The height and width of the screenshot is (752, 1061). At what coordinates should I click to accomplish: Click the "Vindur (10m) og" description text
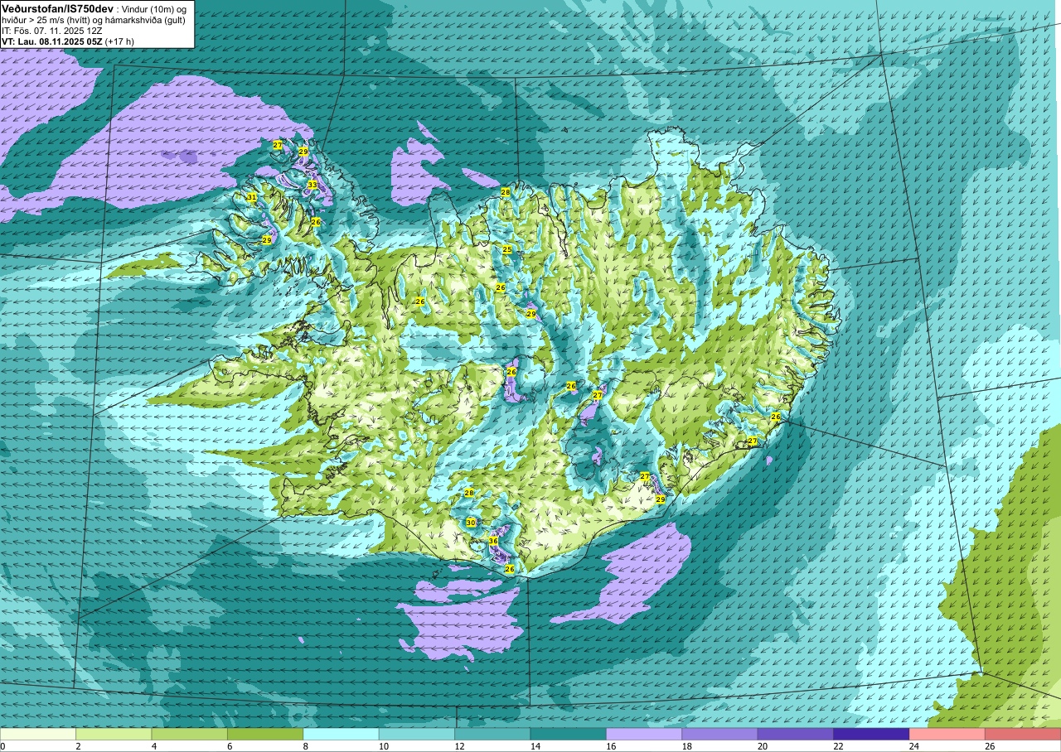click(153, 9)
